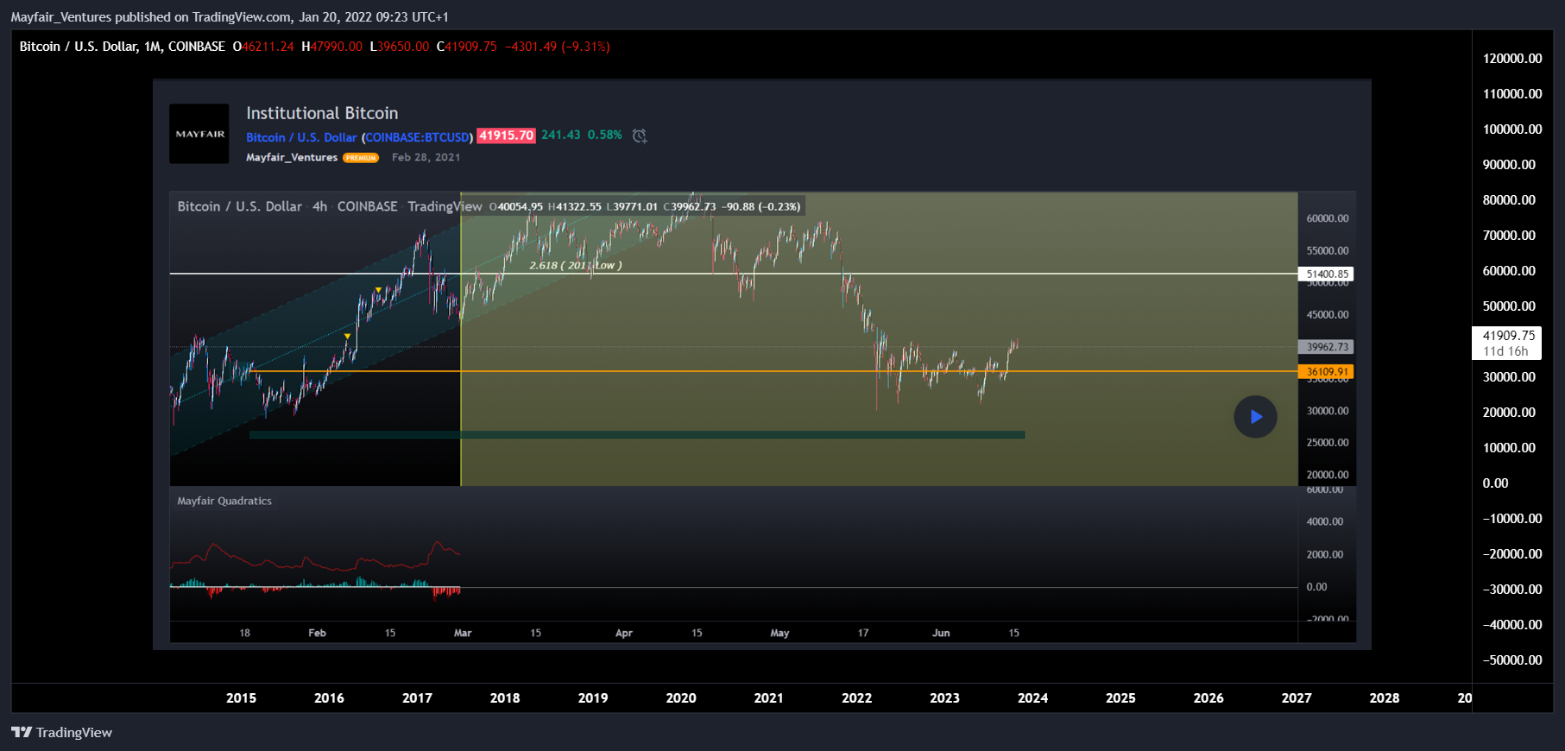Click the COINBASE:BTCUSD symbol link
1565x751 pixels.
point(417,137)
